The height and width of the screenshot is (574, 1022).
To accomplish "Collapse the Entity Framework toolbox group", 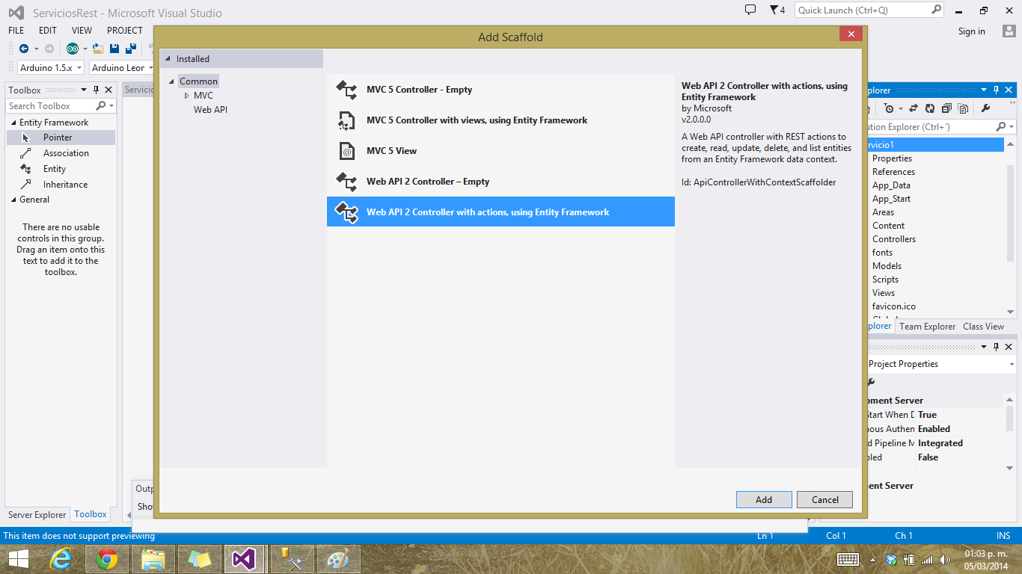I will 13,123.
